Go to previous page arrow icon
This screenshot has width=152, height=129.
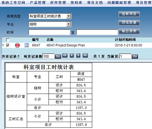pos(72,56)
